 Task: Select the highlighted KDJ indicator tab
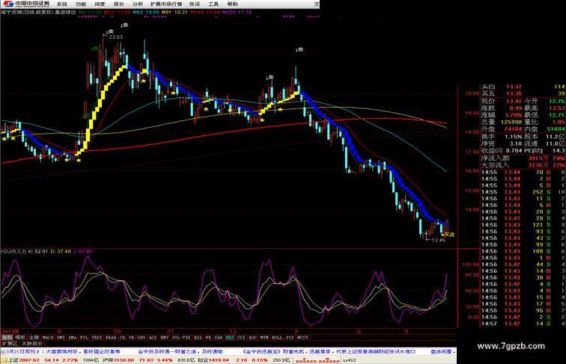point(230,338)
